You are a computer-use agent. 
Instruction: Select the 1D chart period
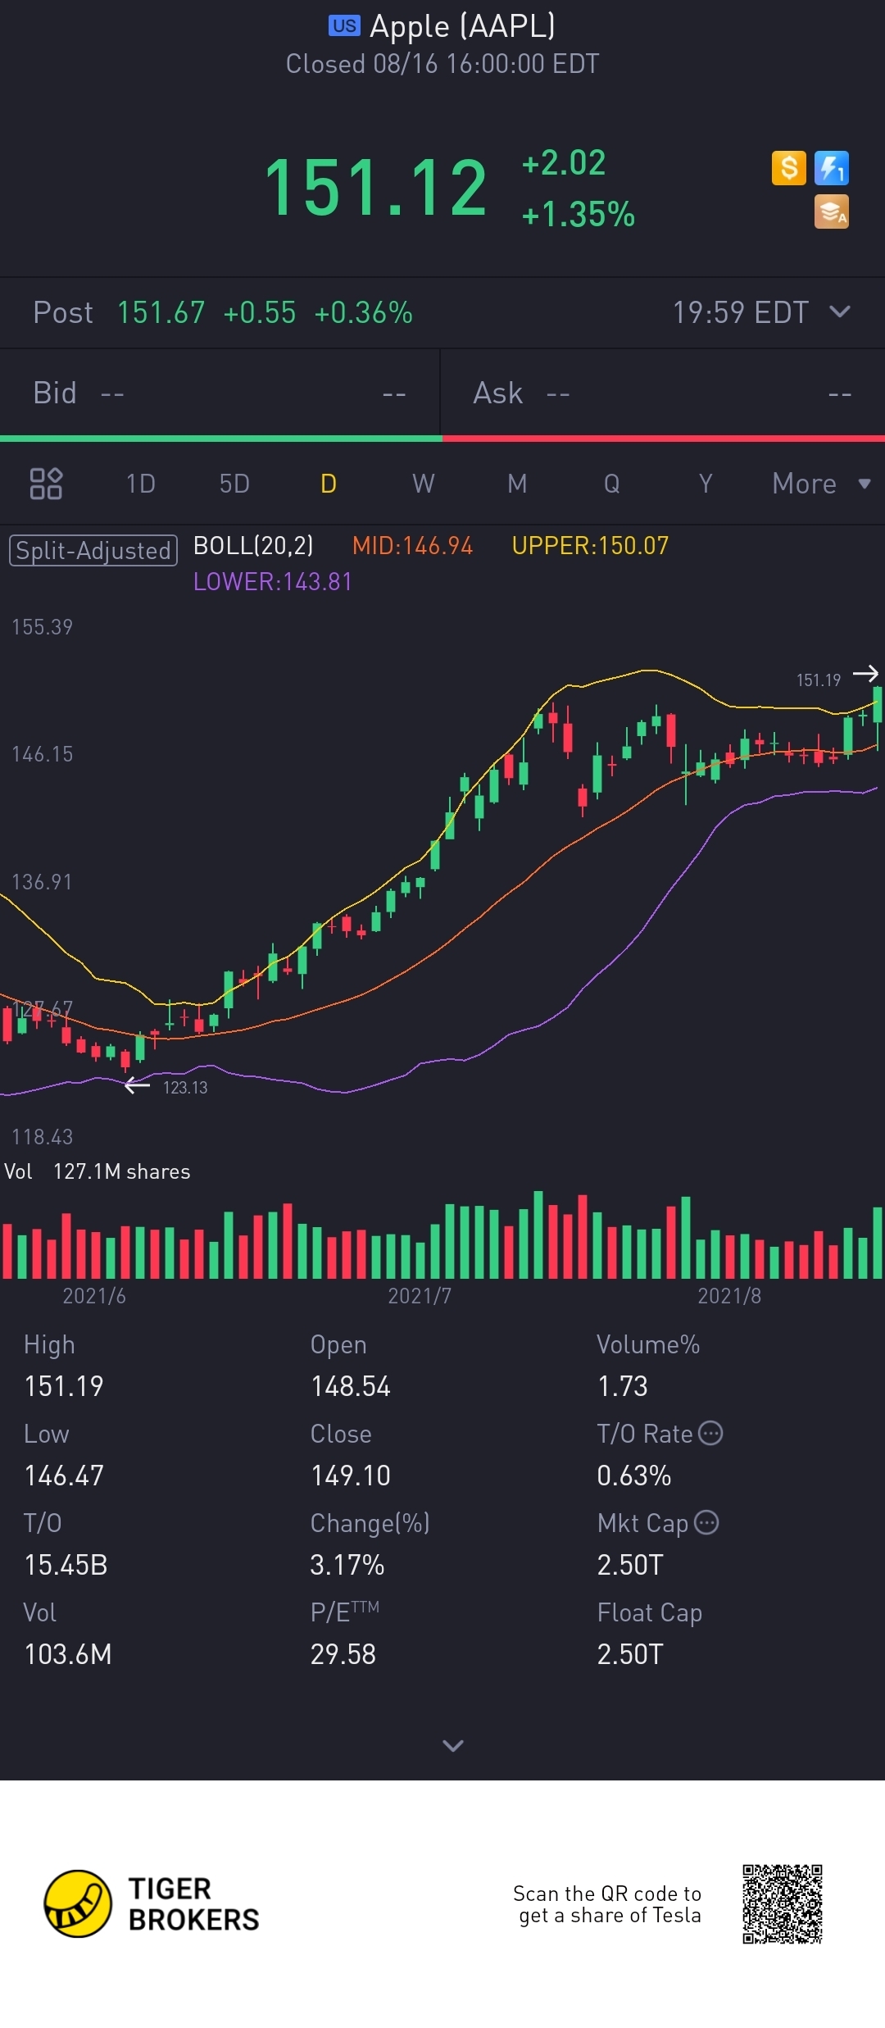tap(140, 484)
